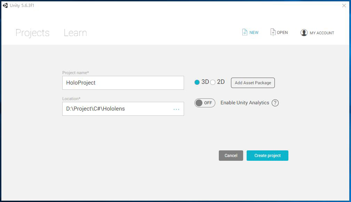The height and width of the screenshot is (202, 351).
Task: Switch to the Projects tab
Action: coord(32,33)
